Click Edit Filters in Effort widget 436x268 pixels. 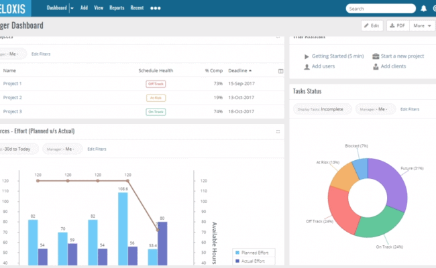[x=97, y=149]
